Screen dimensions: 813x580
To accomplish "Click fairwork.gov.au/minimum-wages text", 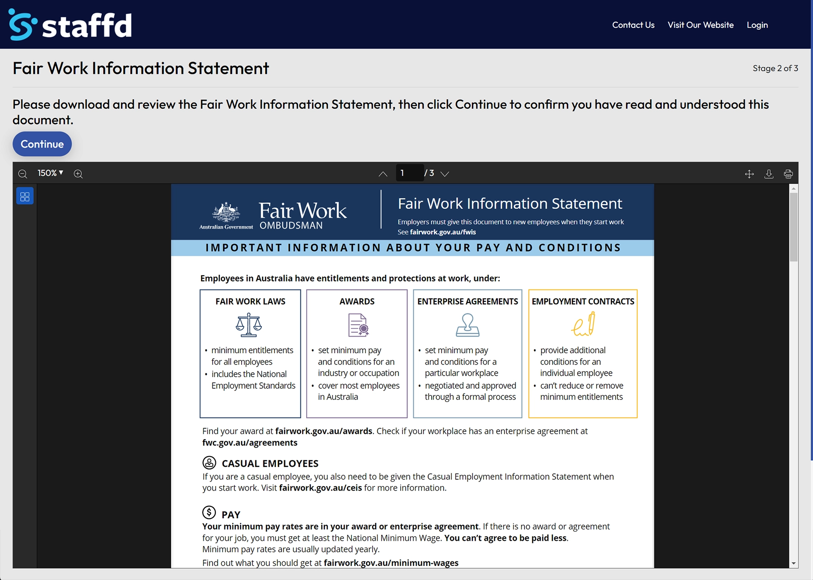I will click(391, 563).
